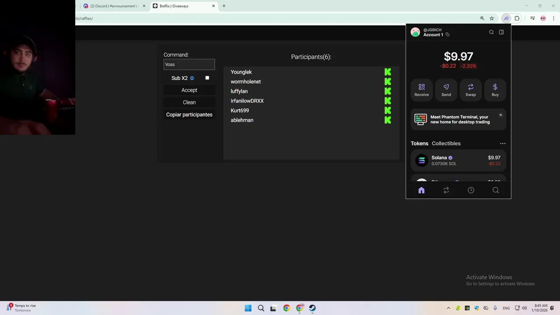560x315 pixels.
Task: Open the Solana token row
Action: tap(458, 161)
